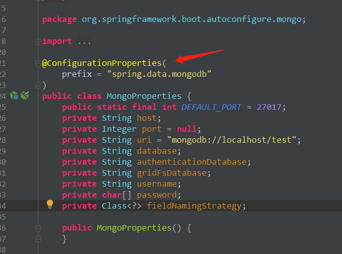Click the DEFAULT_PORT constant name
This screenshot has width=342, height=254.
211,107
